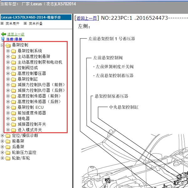
Task: Open 主动高度控制悬架 tree item
Action: pyautogui.click(x=34, y=56)
